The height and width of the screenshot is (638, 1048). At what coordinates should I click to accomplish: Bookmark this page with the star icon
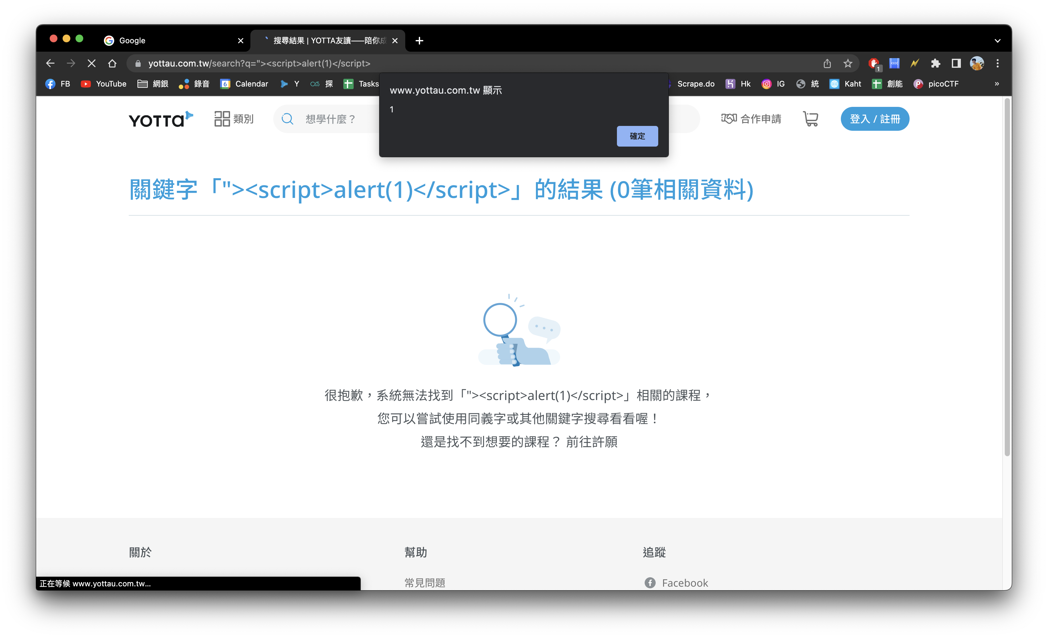848,63
